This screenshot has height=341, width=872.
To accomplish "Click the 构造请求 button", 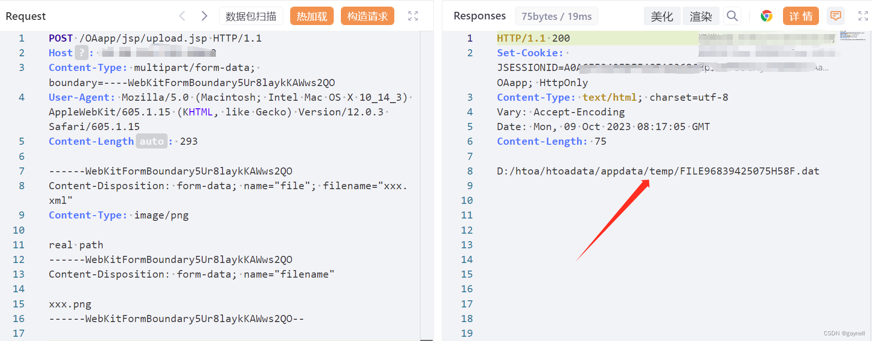I will tap(367, 16).
